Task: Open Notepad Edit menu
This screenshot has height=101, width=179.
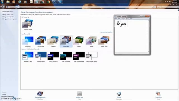Action: 119,19
